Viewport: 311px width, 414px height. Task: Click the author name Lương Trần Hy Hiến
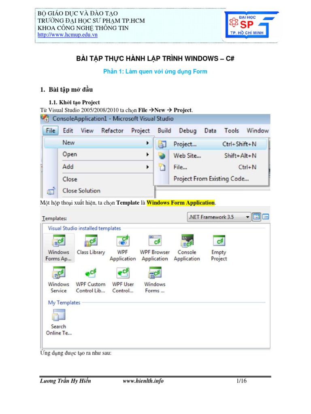65,381
